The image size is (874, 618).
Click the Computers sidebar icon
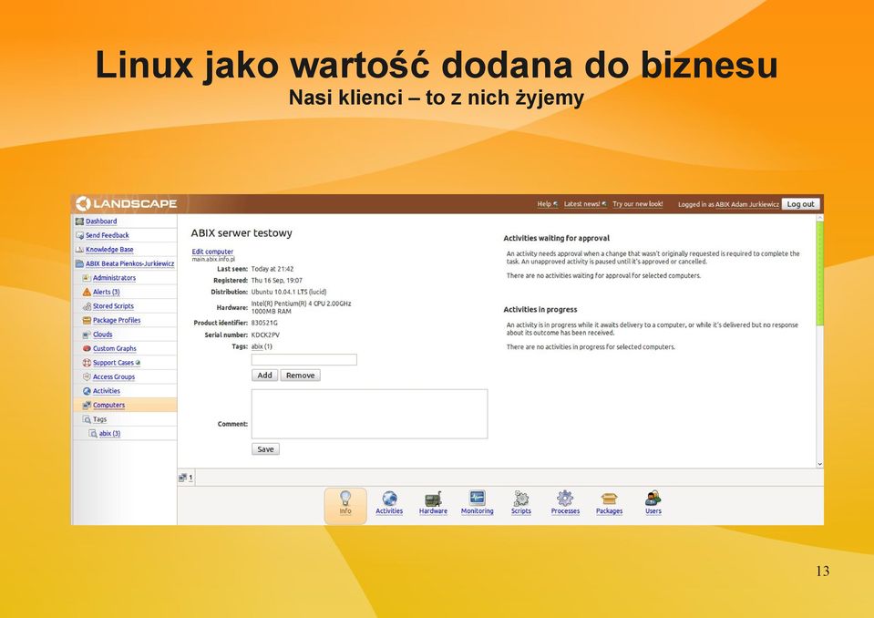click(87, 405)
